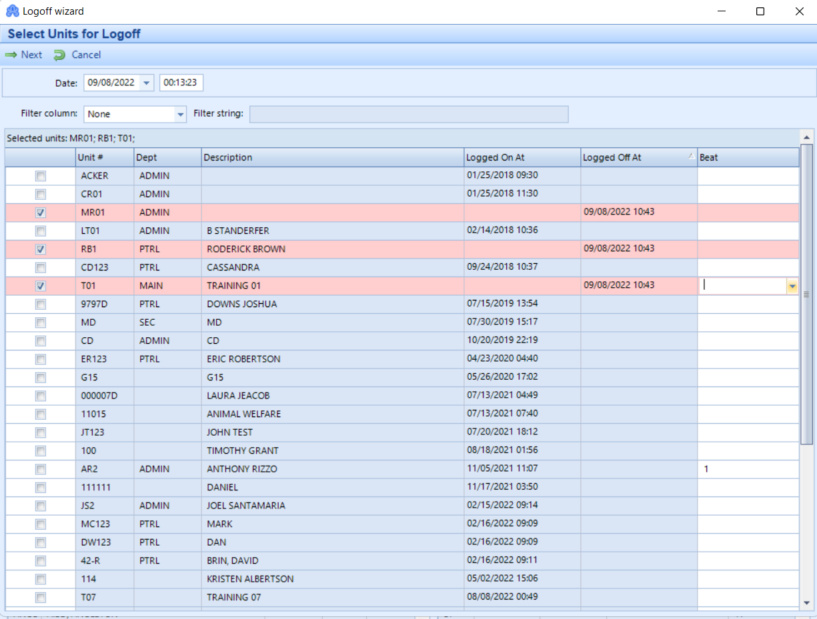Click the Filter string input field
The height and width of the screenshot is (619, 817).
[409, 114]
